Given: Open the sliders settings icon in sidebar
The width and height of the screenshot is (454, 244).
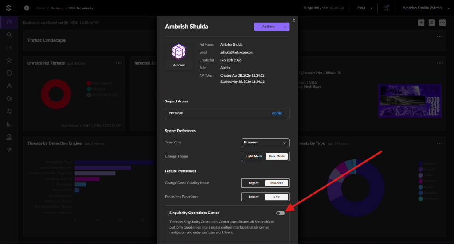Looking at the screenshot, I should (x=9, y=150).
